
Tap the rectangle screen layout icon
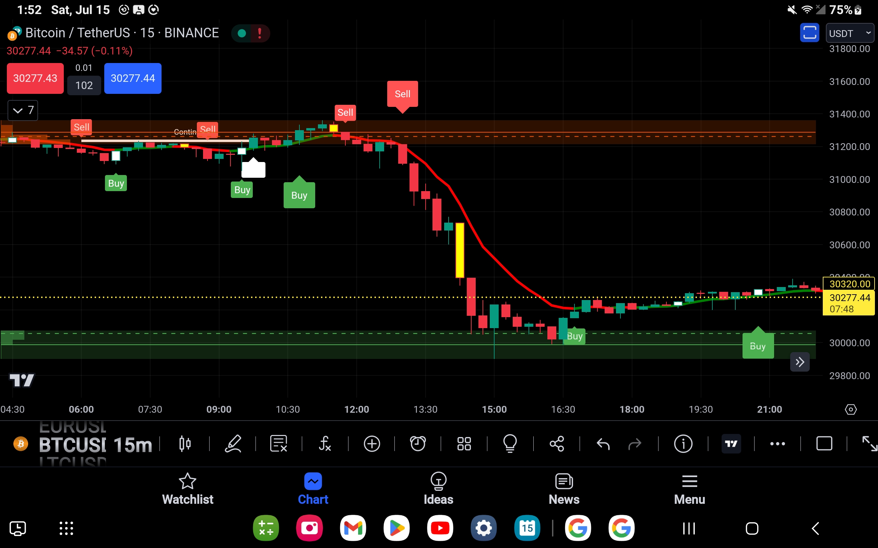(824, 444)
